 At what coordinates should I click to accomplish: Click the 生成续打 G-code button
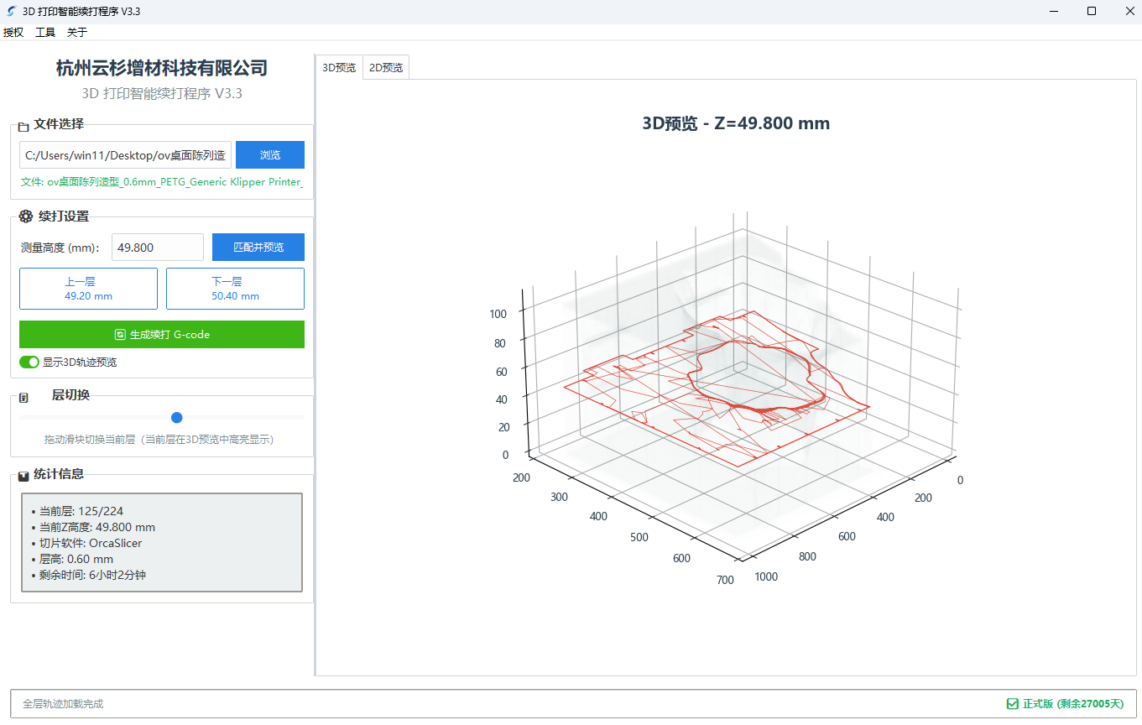(x=161, y=334)
